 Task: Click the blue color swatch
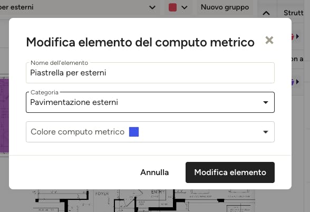[134, 132]
